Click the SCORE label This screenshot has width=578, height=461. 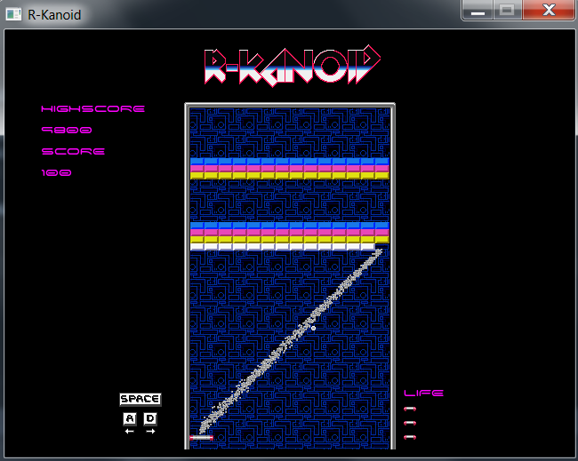click(x=73, y=152)
